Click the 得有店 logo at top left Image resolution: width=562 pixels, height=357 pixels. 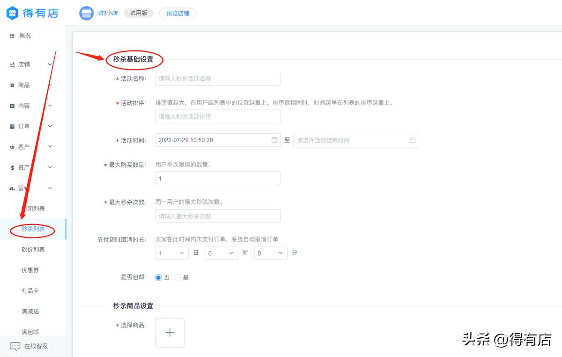point(31,13)
